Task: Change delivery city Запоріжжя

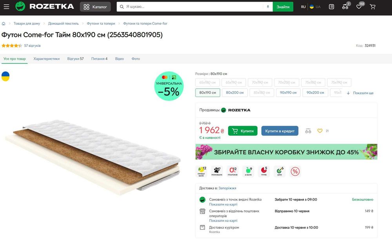Action: [x=227, y=188]
